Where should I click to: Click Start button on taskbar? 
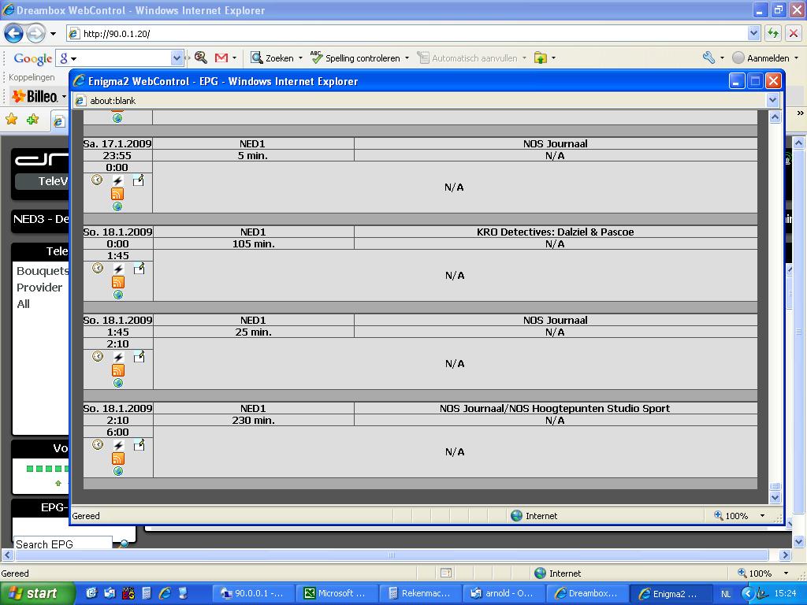click(x=36, y=593)
